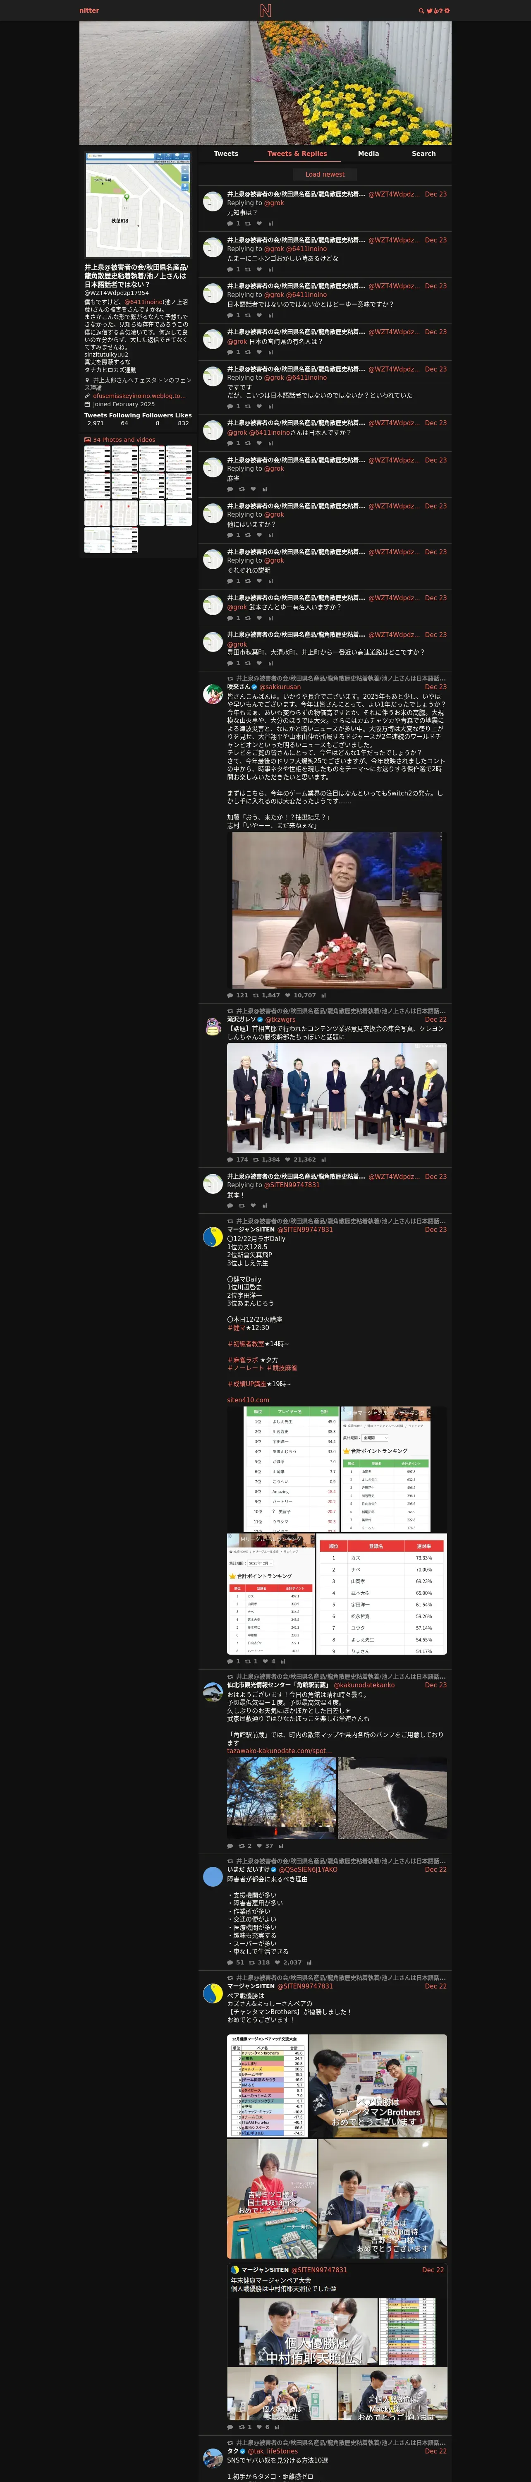The image size is (531, 2482).
Task: Open the @sakkurusan handle link
Action: [x=280, y=687]
